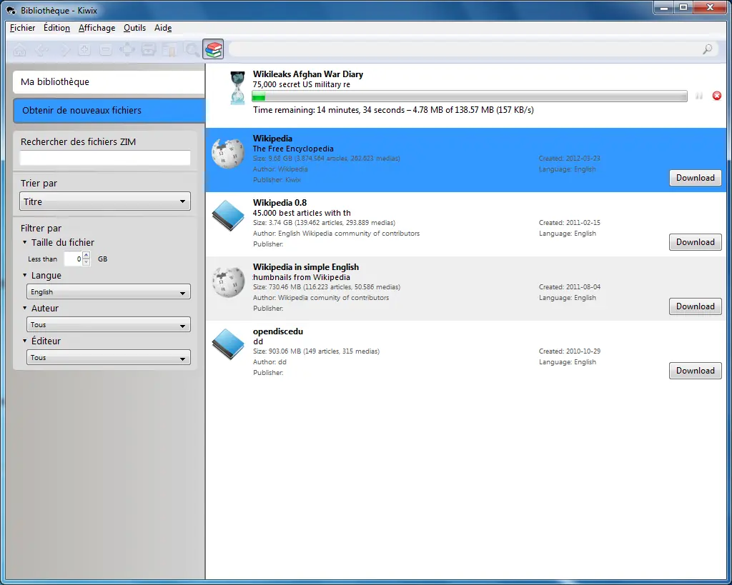
Task: Click the Kiwix application icon in the title bar
Action: click(11, 10)
